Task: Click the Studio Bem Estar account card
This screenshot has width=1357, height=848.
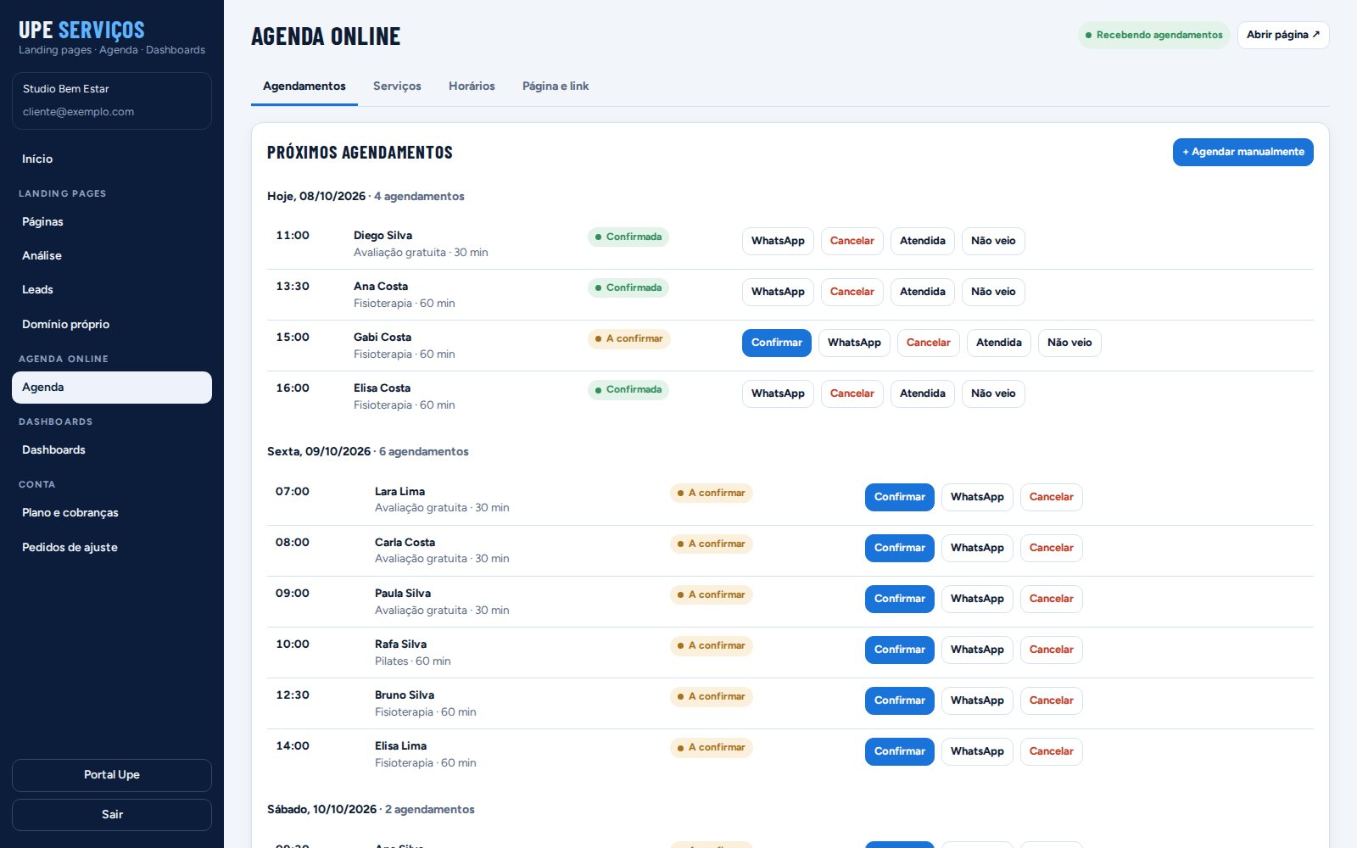Action: (112, 101)
